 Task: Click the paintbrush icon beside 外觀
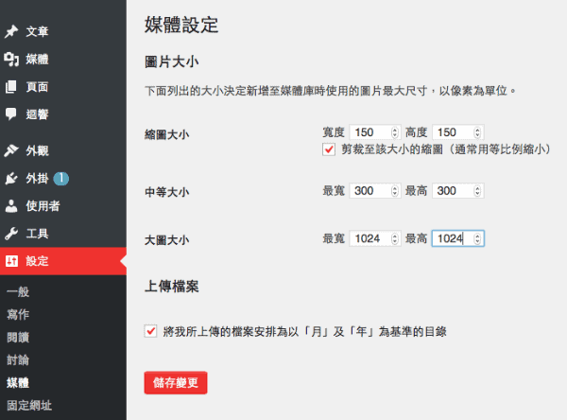pyautogui.click(x=11, y=150)
